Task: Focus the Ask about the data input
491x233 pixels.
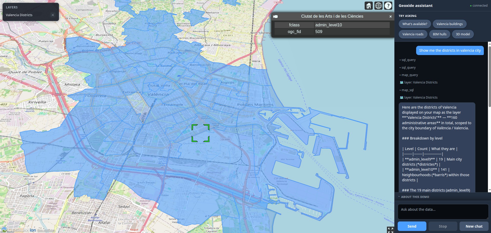Action: [443, 212]
